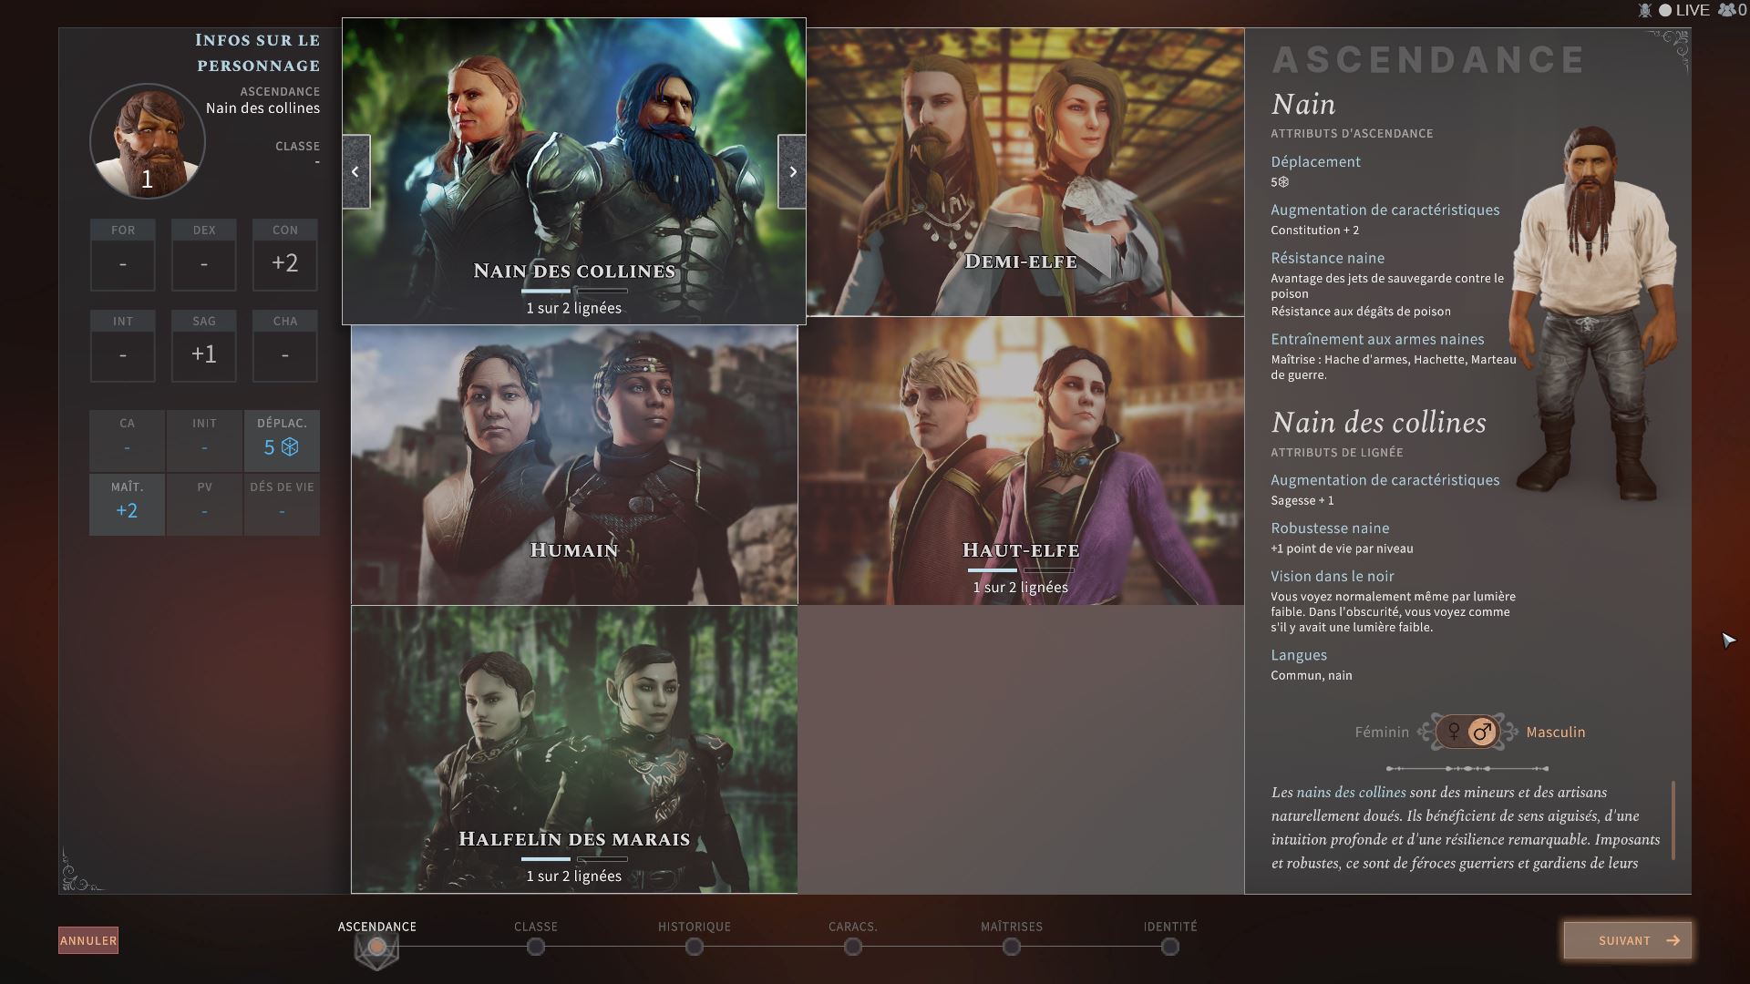Click the Ascendance step die icon
This screenshot has width=1750, height=984.
click(x=376, y=948)
